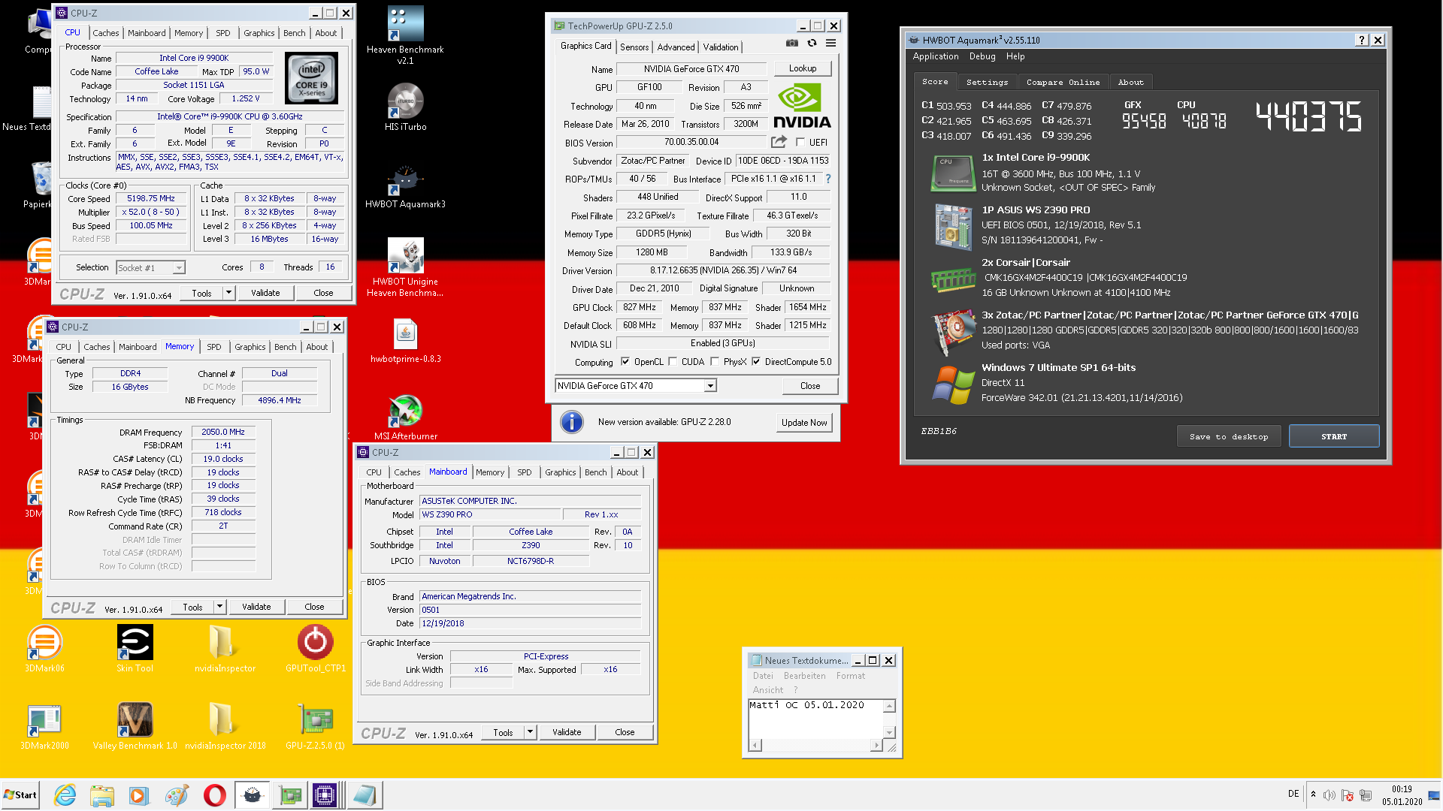
Task: Open hwbotprime-0.8.3 Java file icon
Action: pos(406,341)
